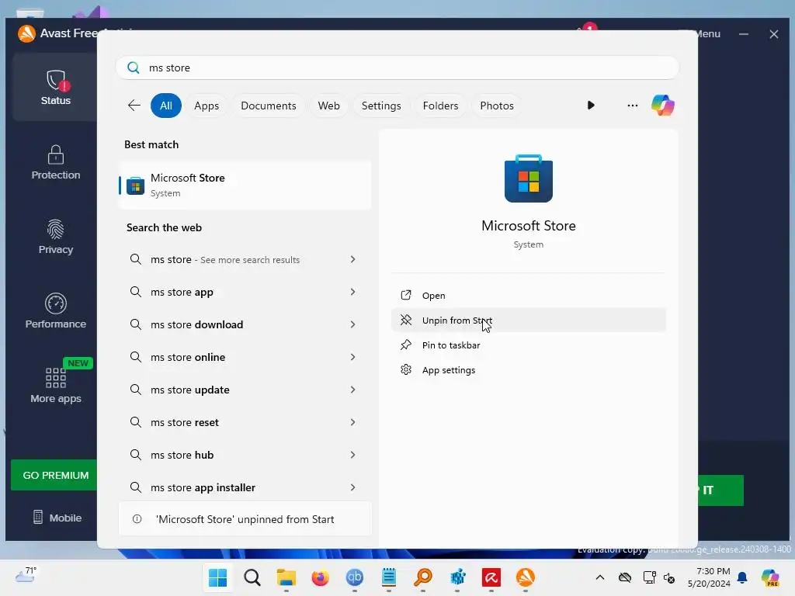
Task: Expand 'ms store app' suggestion arrow
Action: coord(353,292)
